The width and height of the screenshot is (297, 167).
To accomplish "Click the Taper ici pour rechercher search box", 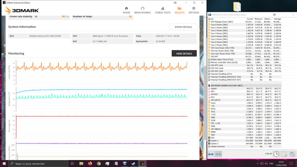I will pyautogui.click(x=38, y=163).
